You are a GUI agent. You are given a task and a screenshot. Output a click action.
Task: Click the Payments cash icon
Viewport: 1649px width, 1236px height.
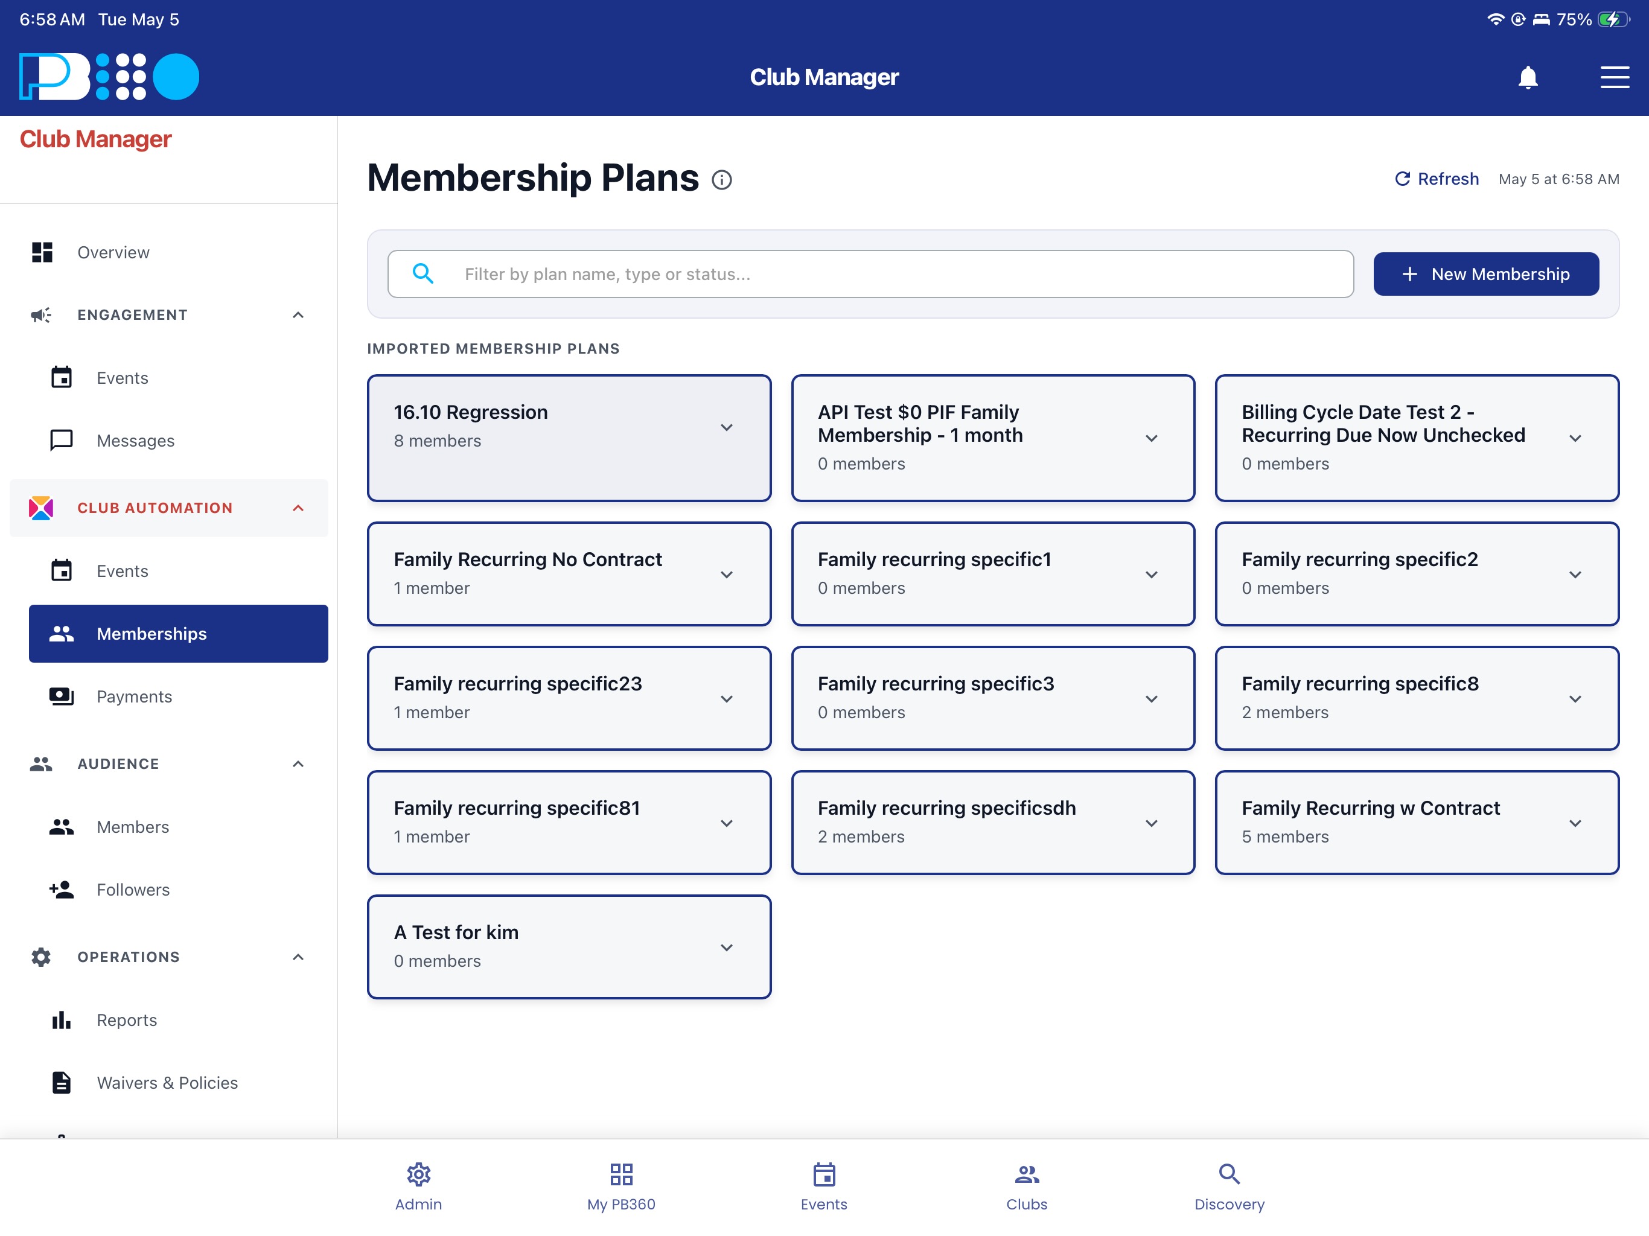[61, 696]
